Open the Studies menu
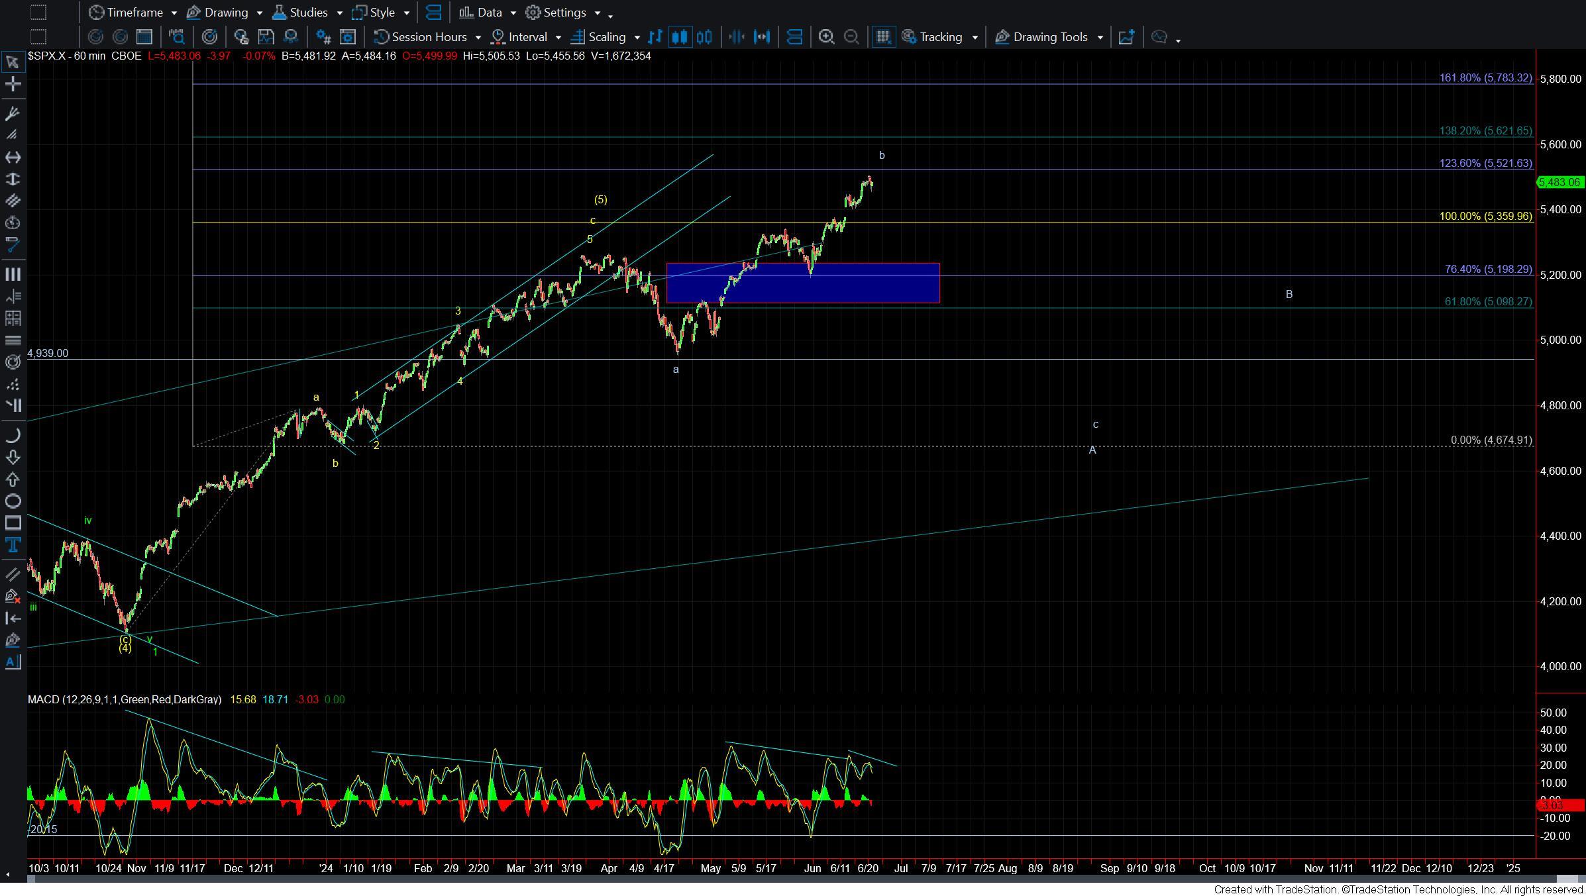 307,13
